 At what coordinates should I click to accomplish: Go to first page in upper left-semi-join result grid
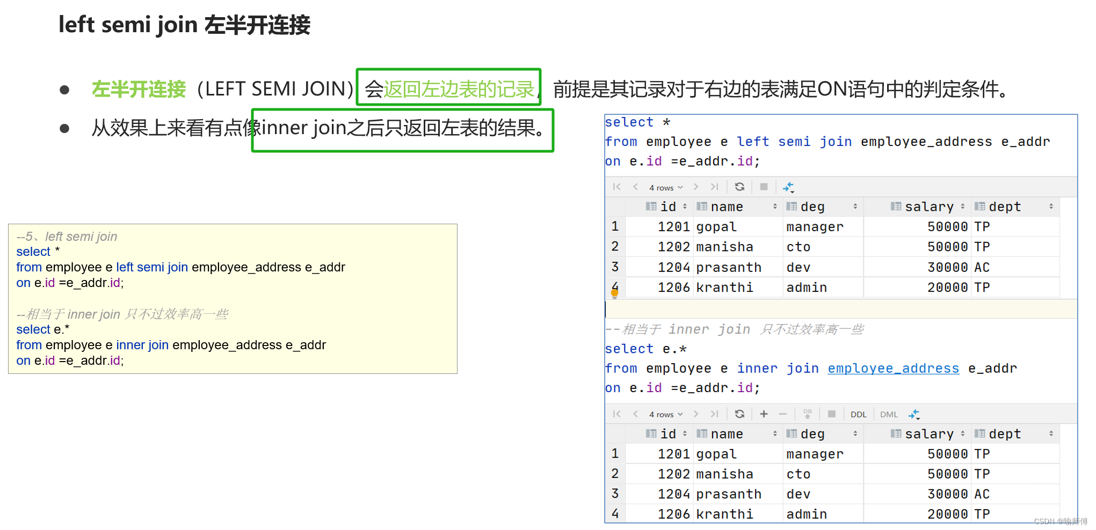(x=616, y=187)
